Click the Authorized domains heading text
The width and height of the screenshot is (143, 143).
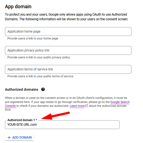21,90
